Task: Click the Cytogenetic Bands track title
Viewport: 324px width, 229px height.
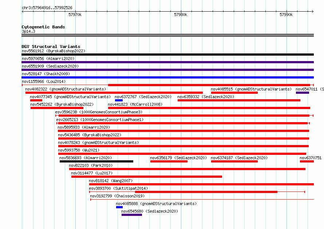Action: click(x=43, y=27)
